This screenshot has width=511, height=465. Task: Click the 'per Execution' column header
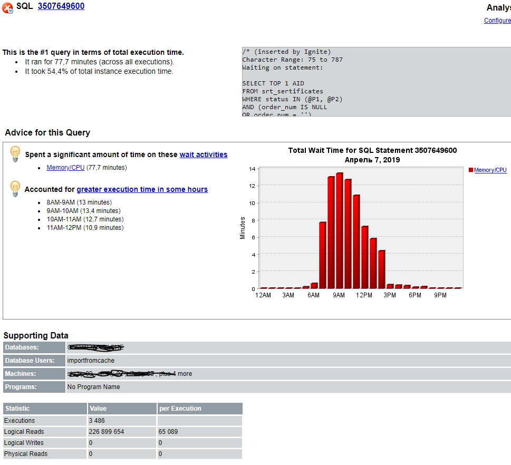[200, 409]
